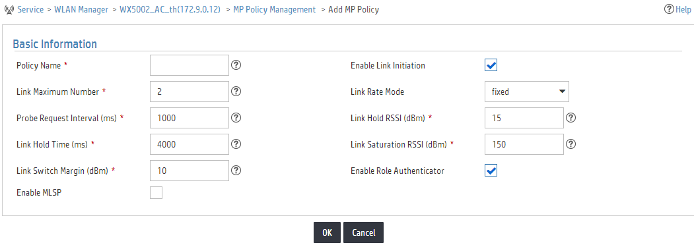694x247 pixels.
Task: Open the help icon beside Link Saturation RSSI
Action: pos(571,144)
